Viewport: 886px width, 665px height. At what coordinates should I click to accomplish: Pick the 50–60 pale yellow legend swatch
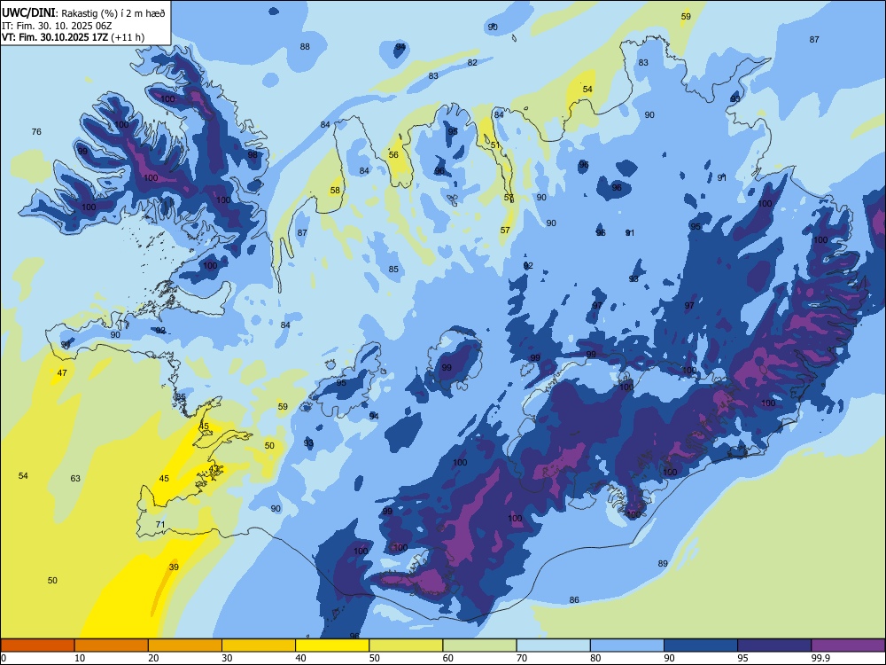pos(406,645)
